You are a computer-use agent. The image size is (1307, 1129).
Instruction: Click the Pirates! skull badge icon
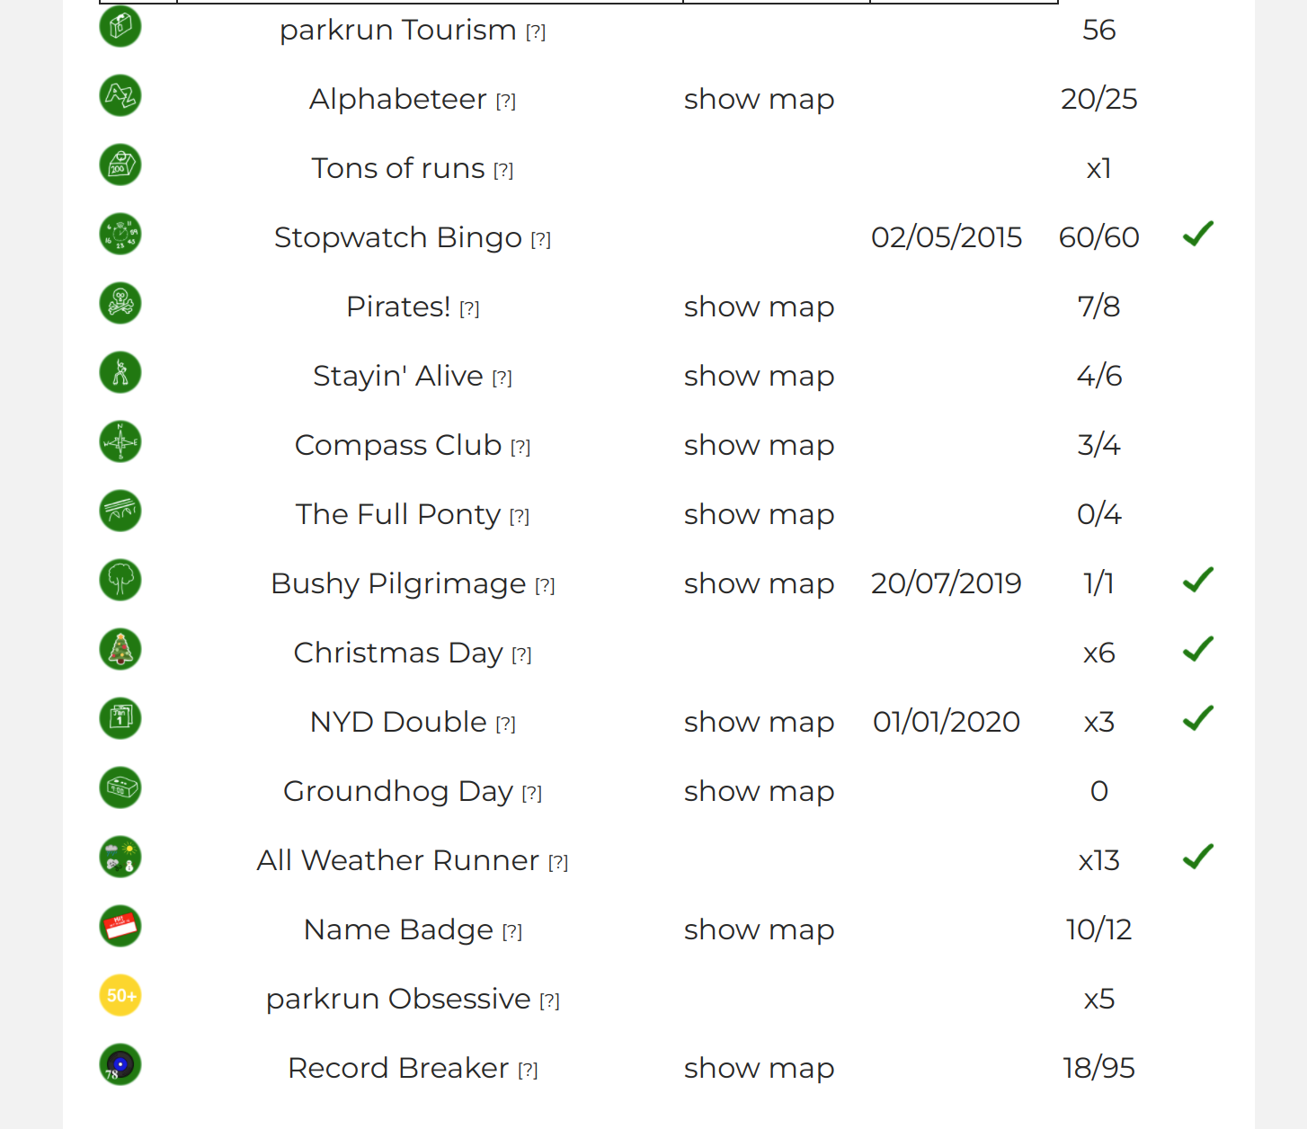[120, 304]
